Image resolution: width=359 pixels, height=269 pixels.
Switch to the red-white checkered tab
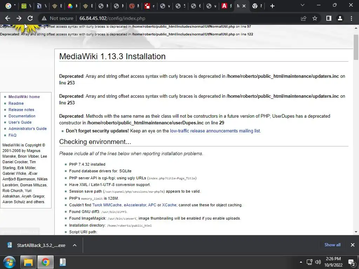pyautogui.click(x=149, y=6)
